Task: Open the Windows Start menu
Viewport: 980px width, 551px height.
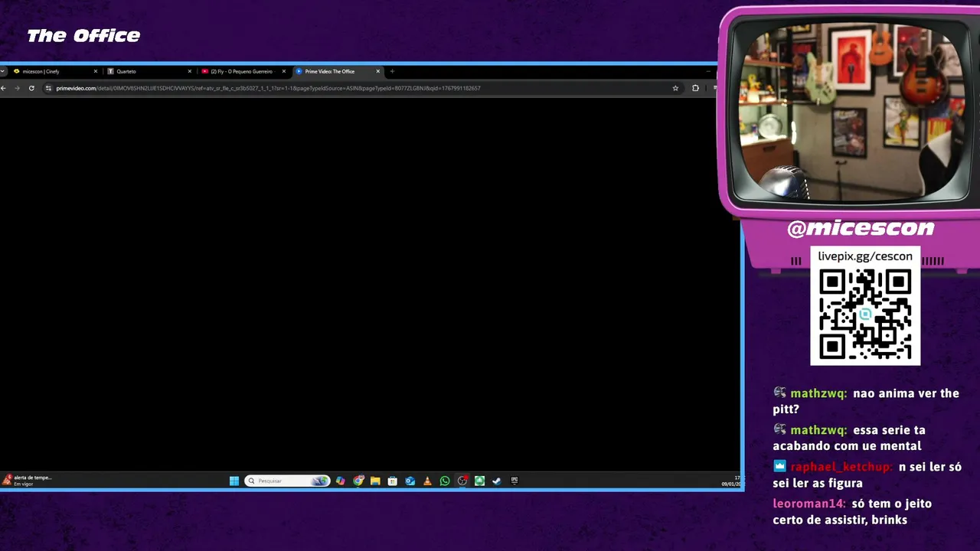Action: (x=234, y=481)
